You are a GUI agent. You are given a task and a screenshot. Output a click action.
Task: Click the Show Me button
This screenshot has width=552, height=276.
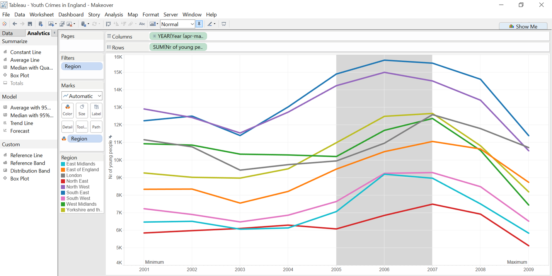[x=523, y=26]
